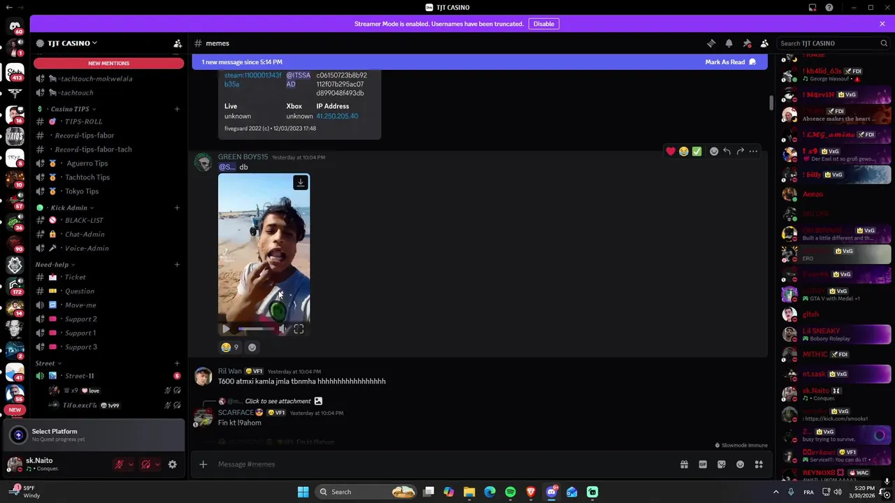Screen dimensions: 895x503
Task: Open the BLACK-LIST channel
Action: coord(108,220)
